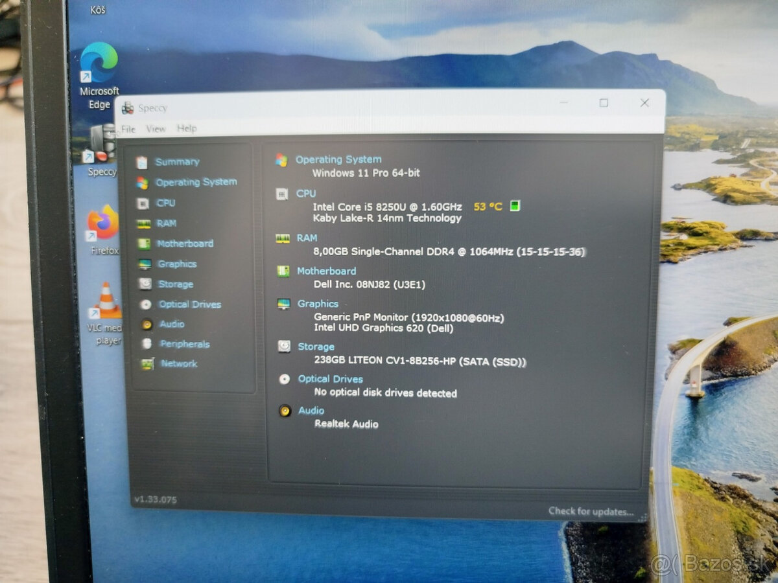Click the Operating System heading link
The width and height of the screenshot is (778, 583).
click(338, 159)
